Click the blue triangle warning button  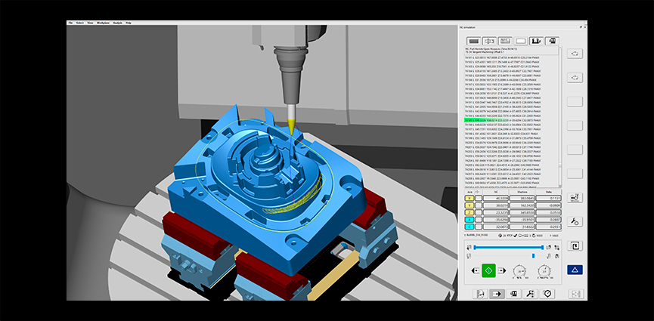coord(575,270)
